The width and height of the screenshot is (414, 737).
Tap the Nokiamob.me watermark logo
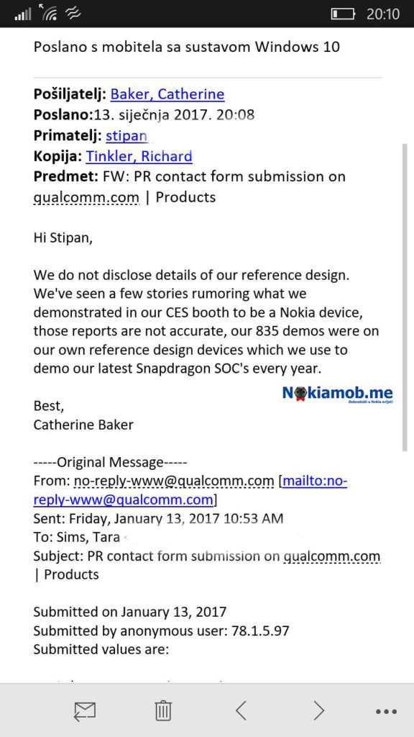[338, 394]
